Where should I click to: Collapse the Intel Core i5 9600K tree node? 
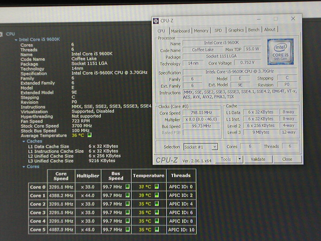(x=16, y=40)
